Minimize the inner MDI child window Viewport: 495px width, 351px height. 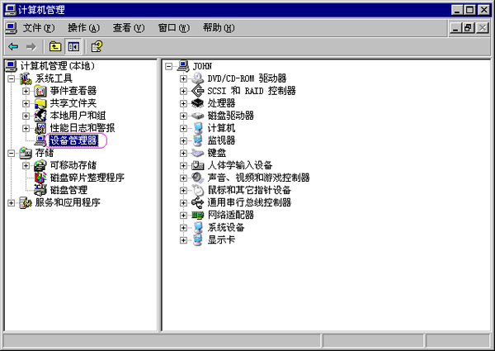[x=455, y=28]
